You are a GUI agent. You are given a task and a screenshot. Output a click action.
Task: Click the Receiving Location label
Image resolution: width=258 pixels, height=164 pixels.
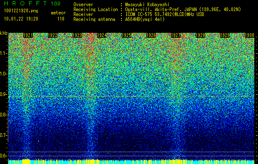[96, 9]
